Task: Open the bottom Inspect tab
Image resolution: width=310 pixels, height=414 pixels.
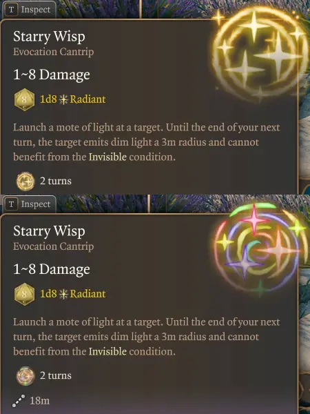Action: coord(29,204)
